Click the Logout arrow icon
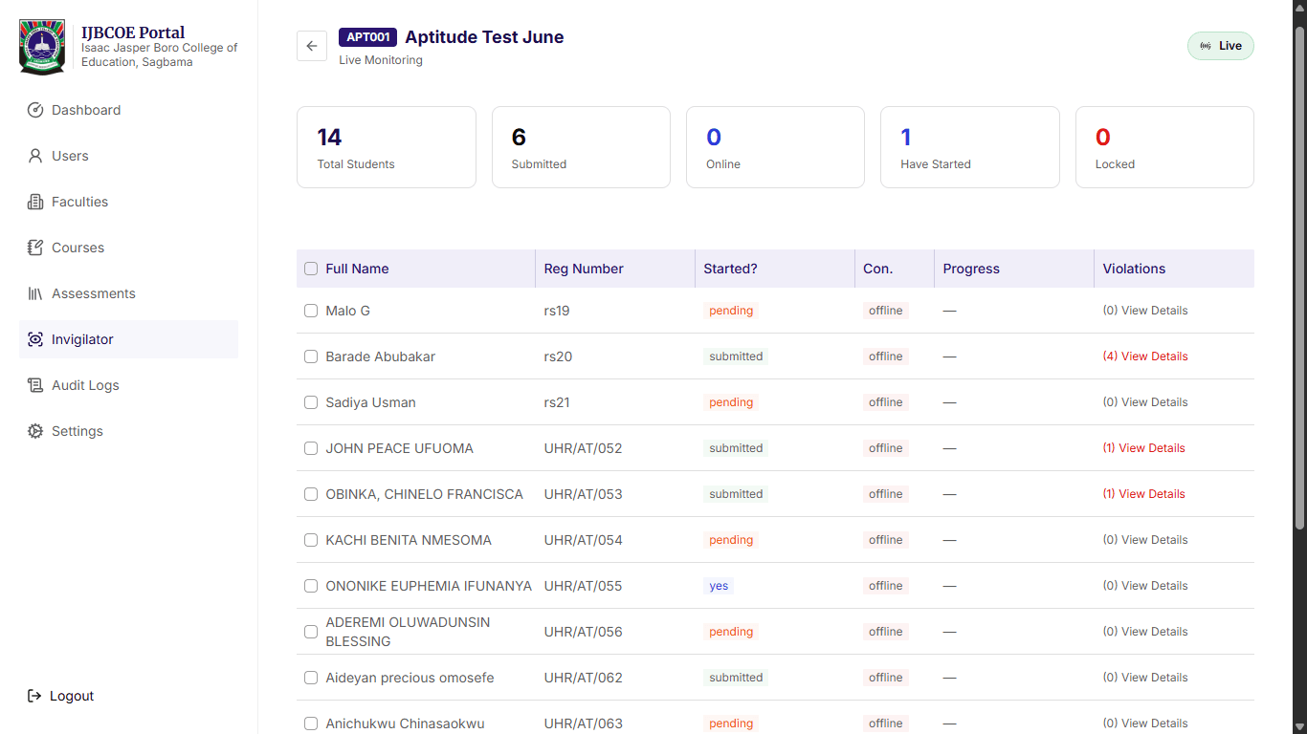 point(34,696)
